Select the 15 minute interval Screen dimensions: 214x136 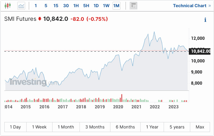56,6
